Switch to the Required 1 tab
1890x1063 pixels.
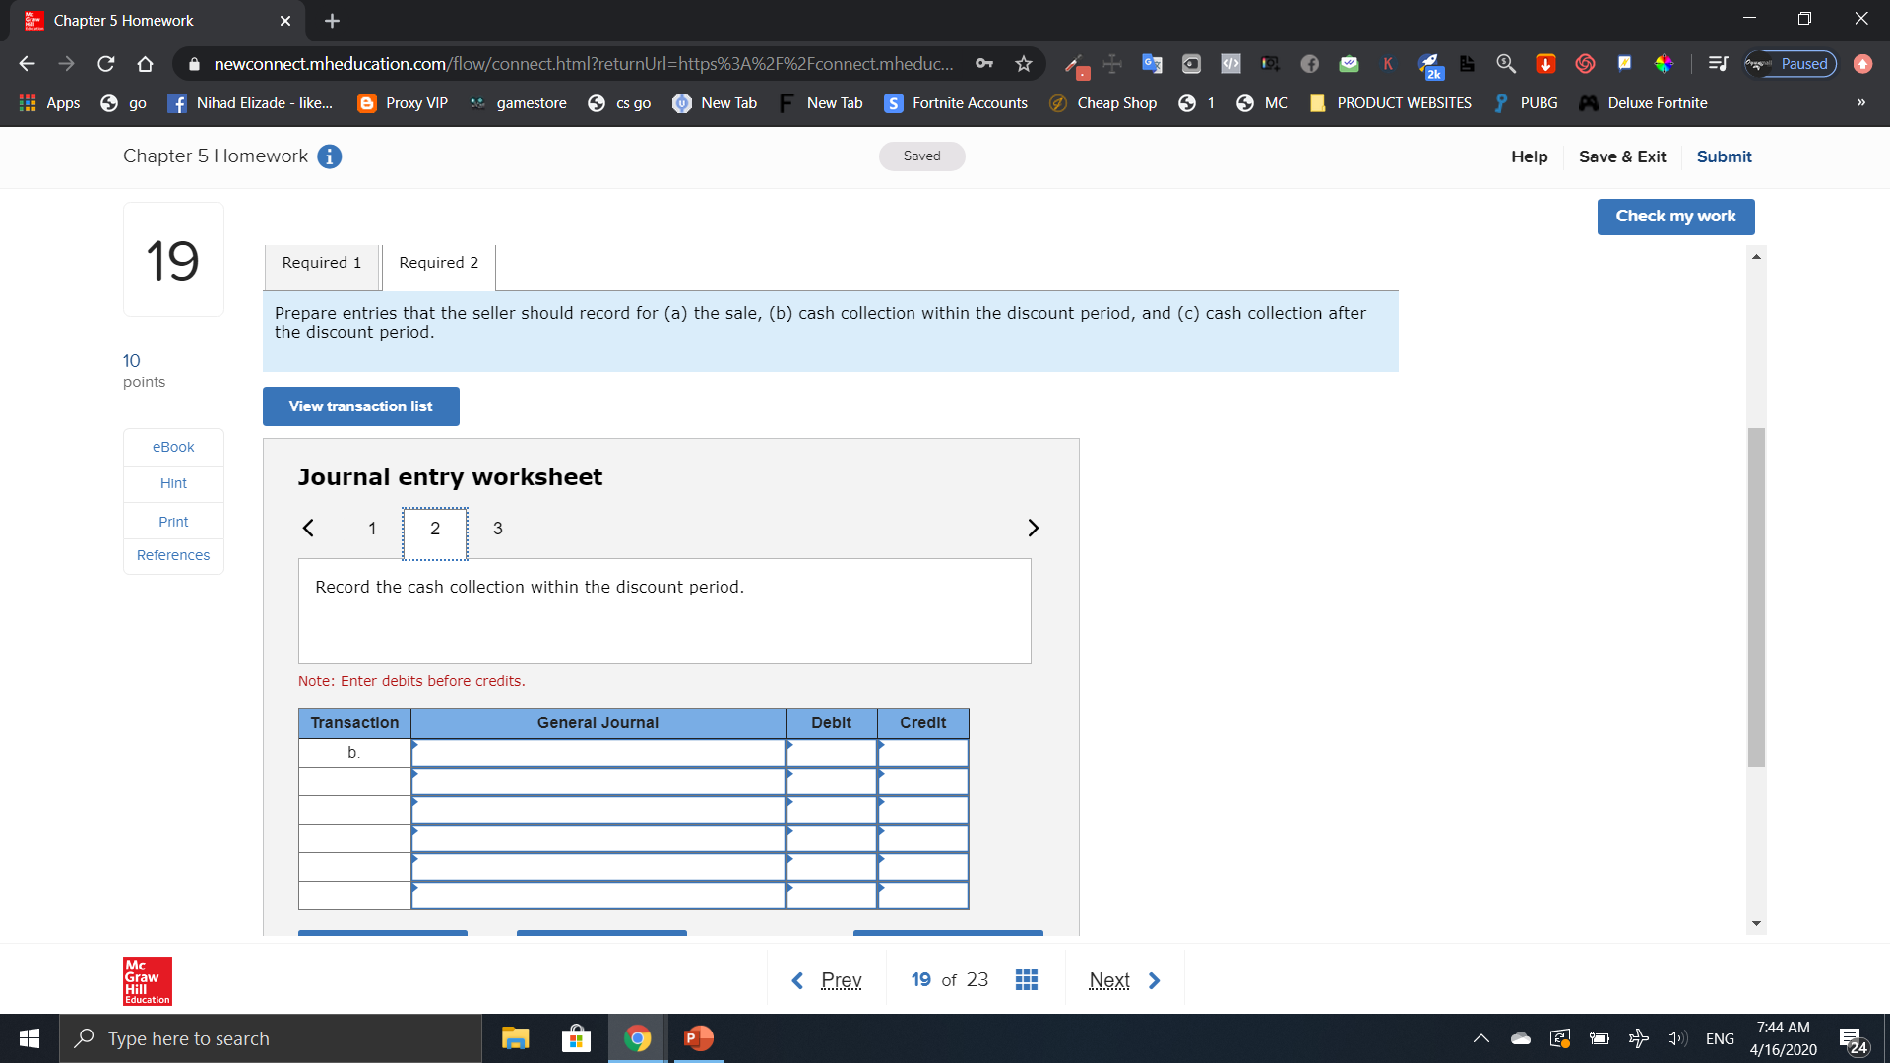coord(321,262)
